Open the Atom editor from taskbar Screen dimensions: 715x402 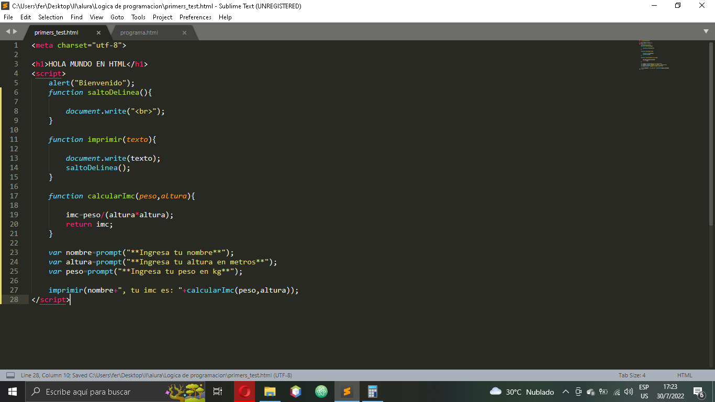point(321,392)
